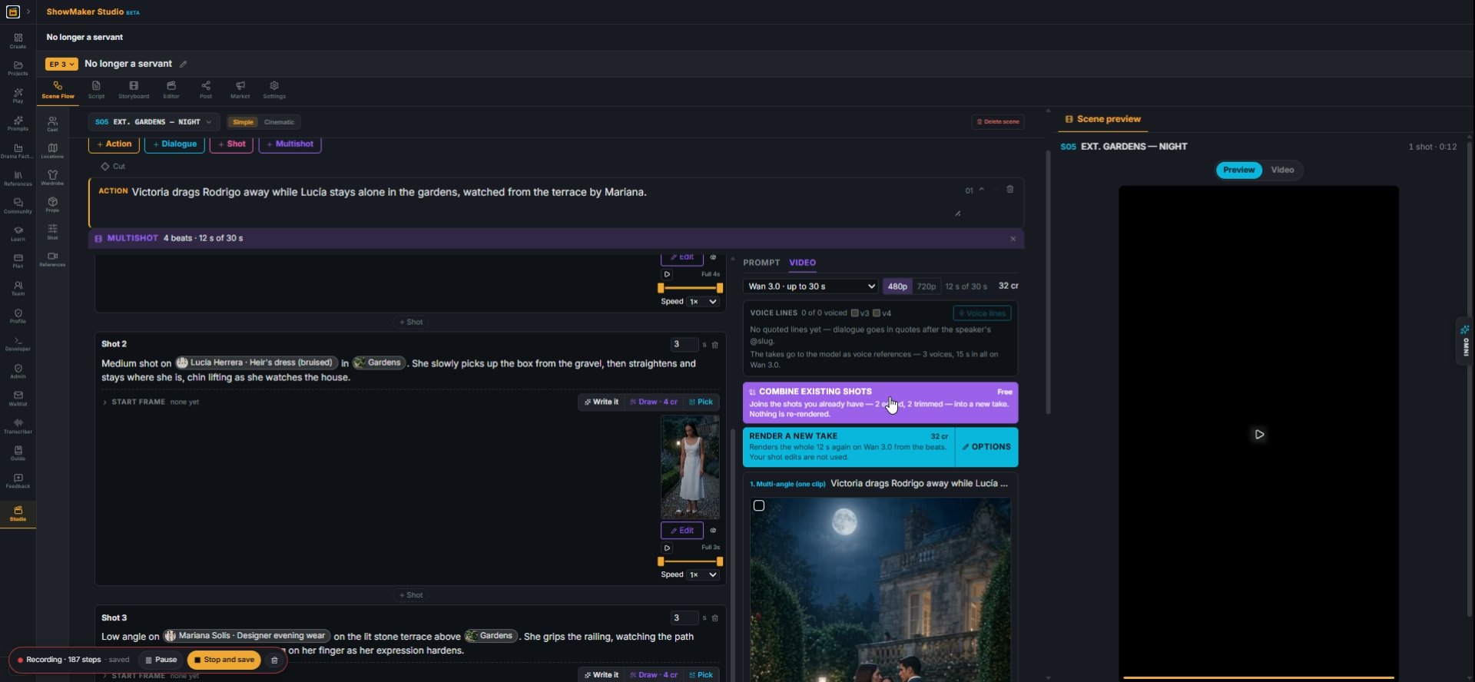Open the Storyboard tab
Image resolution: width=1475 pixels, height=682 pixels.
[134, 90]
